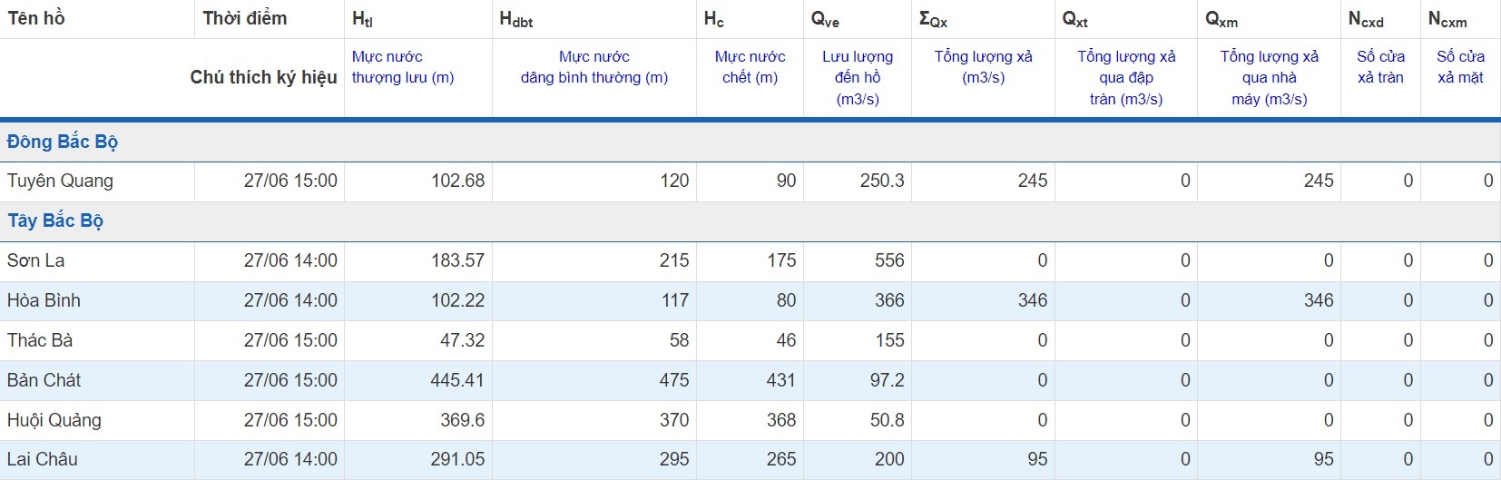This screenshot has height=480, width=1501.
Task: Click Tuyên Quang's 102.68 water level cell
Action: (x=457, y=181)
